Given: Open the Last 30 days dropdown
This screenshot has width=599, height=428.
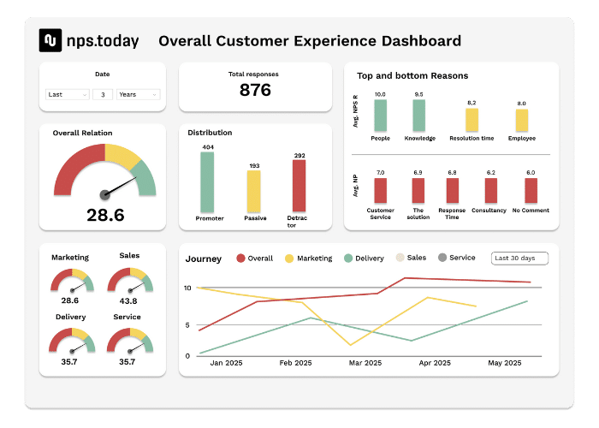Looking at the screenshot, I should coord(519,258).
